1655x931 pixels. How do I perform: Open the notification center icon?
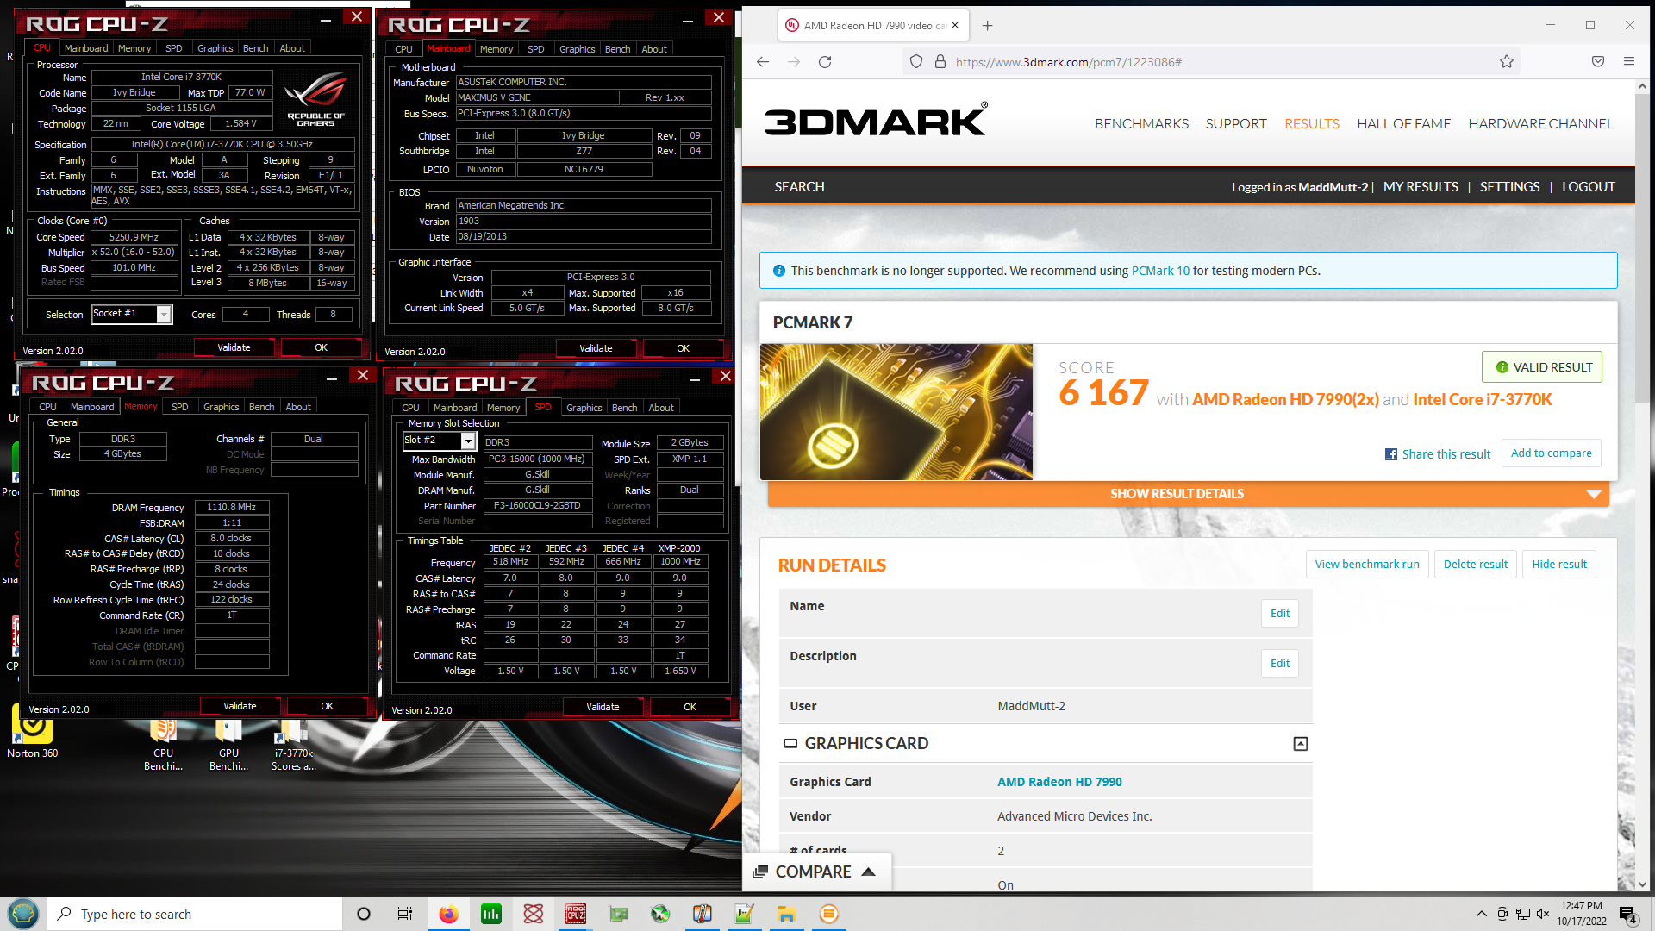(1627, 914)
